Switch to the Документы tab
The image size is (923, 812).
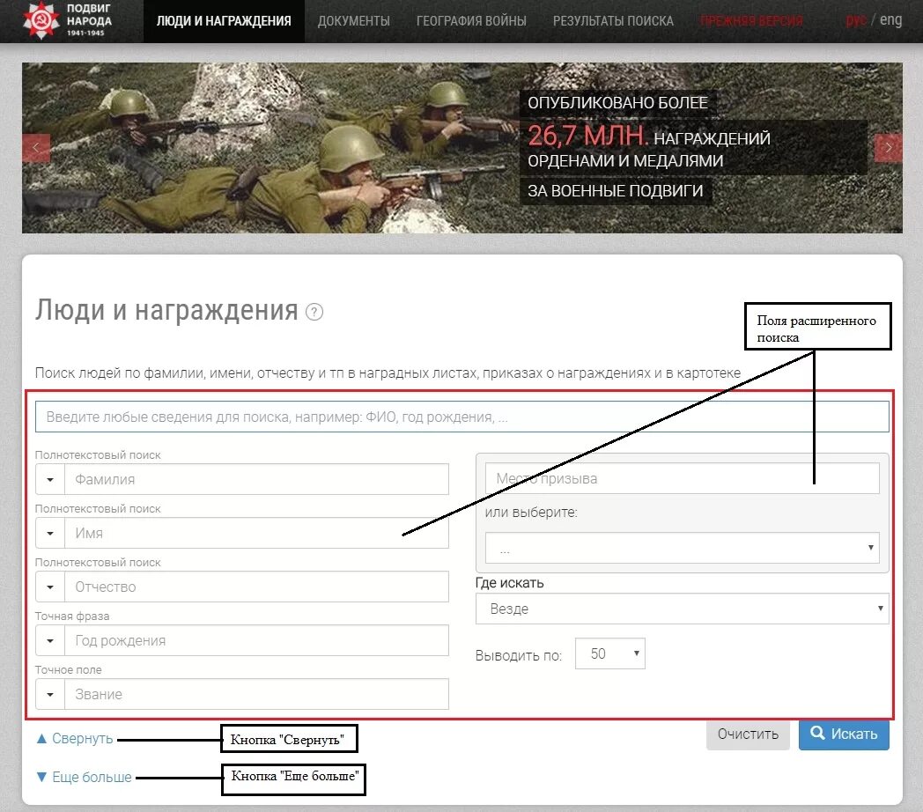(x=354, y=21)
